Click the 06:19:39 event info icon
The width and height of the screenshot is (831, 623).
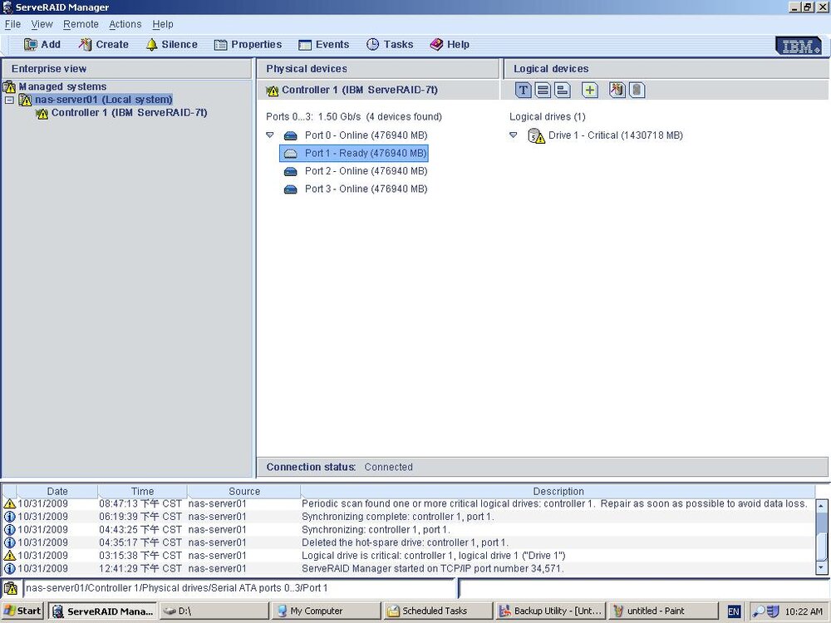(x=9, y=517)
